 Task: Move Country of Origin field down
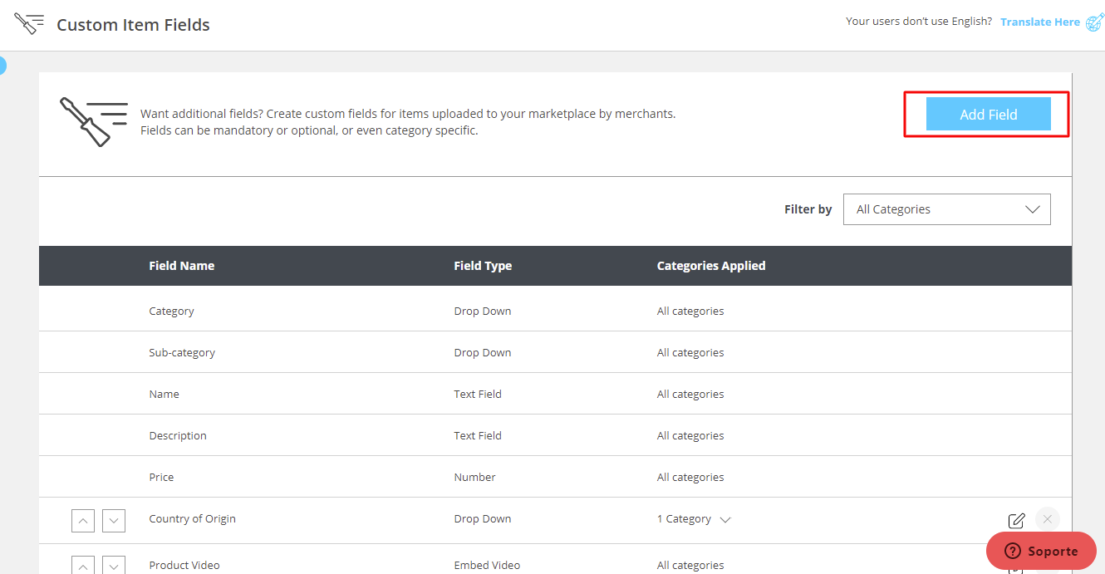pyautogui.click(x=114, y=521)
